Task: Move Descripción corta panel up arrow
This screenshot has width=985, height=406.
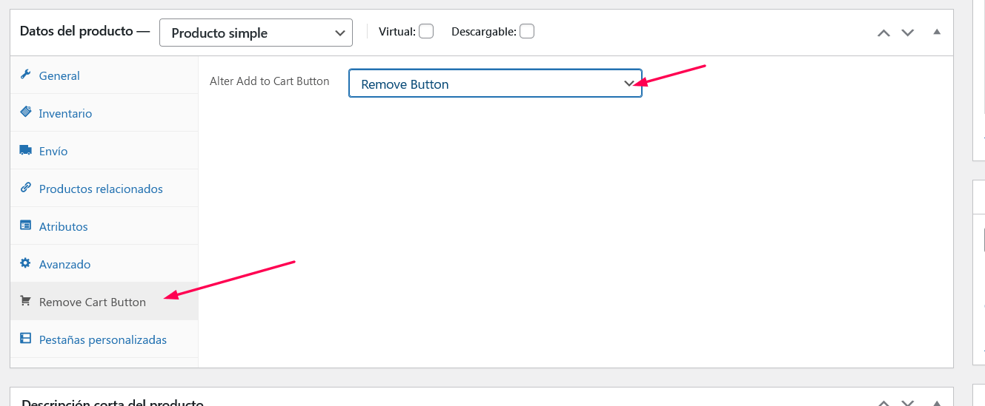Action: (x=883, y=402)
